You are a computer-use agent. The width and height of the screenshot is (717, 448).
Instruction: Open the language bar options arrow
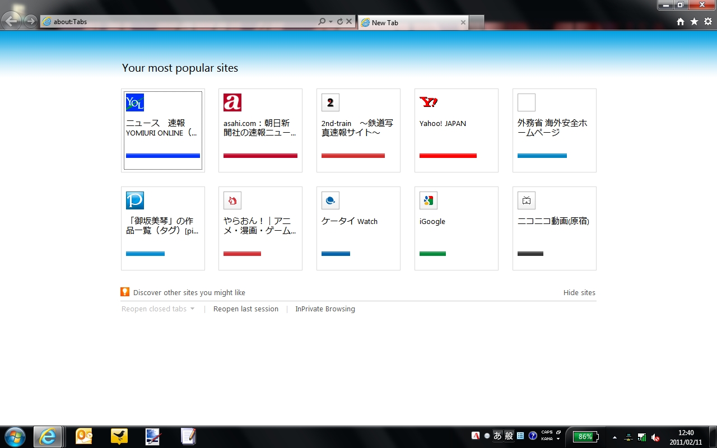tap(558, 439)
